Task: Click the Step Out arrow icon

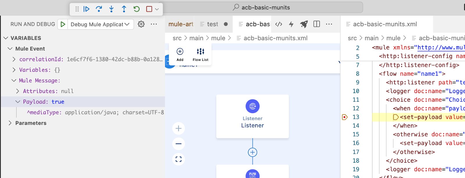Action: click(x=124, y=9)
